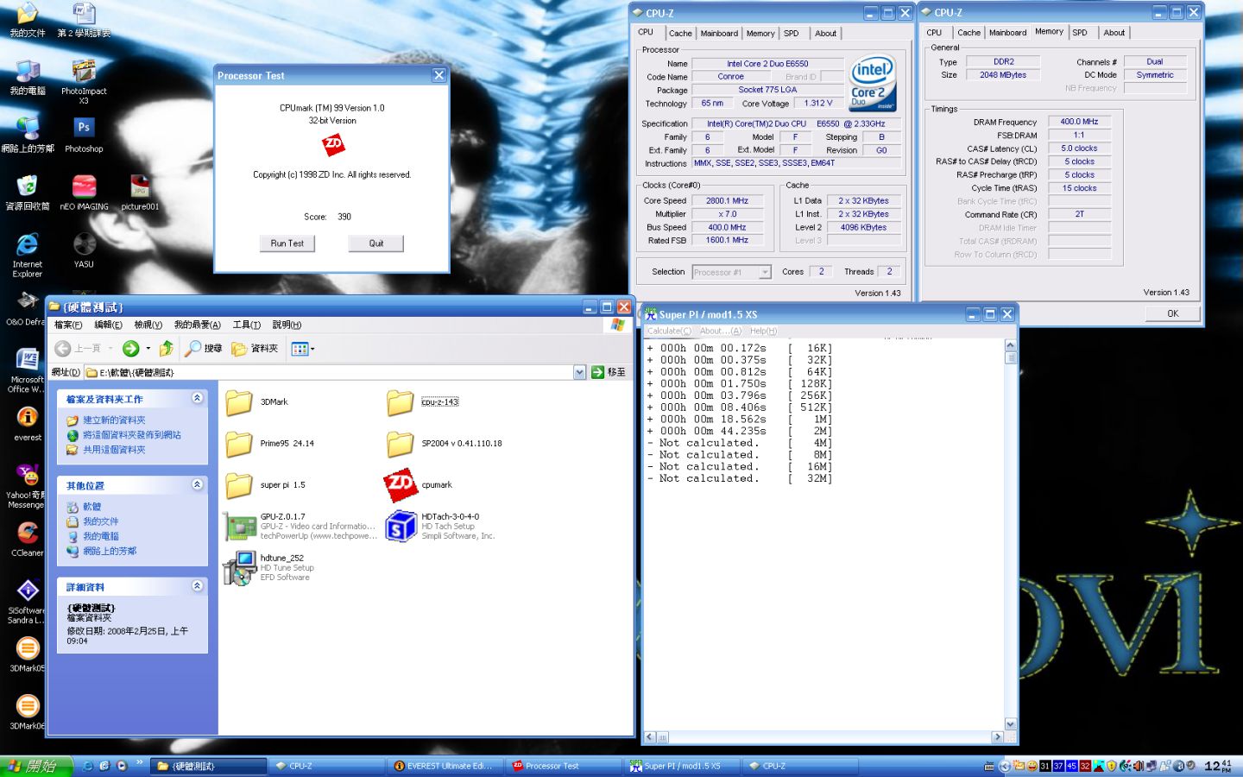
Task: Click the Folders toolbar button
Action: coord(255,349)
